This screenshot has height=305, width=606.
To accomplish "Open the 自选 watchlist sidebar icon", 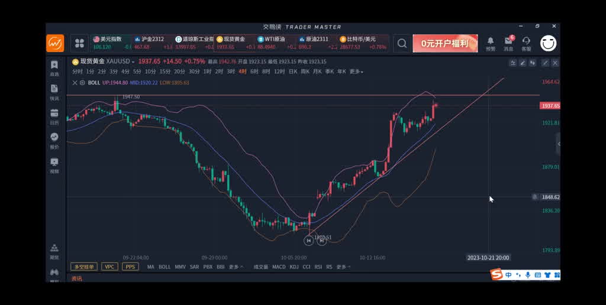I will click(54, 67).
